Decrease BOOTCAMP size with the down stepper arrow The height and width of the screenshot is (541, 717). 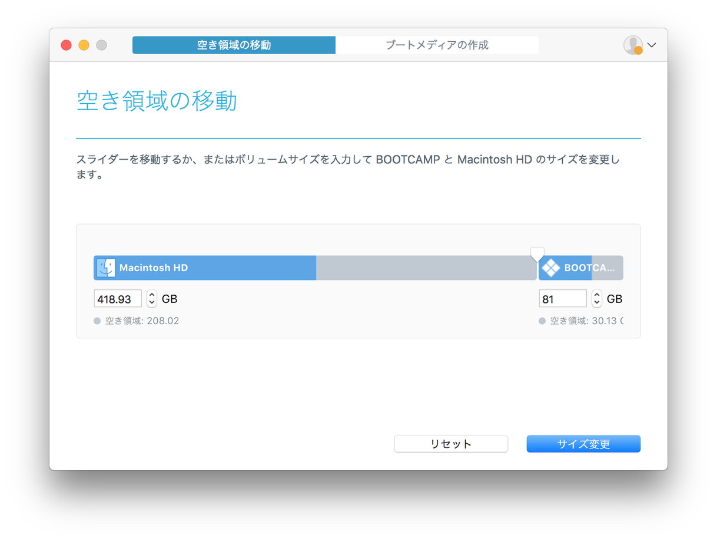pyautogui.click(x=597, y=303)
